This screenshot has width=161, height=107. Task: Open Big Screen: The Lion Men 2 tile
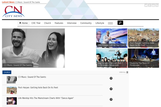click(x=112, y=58)
